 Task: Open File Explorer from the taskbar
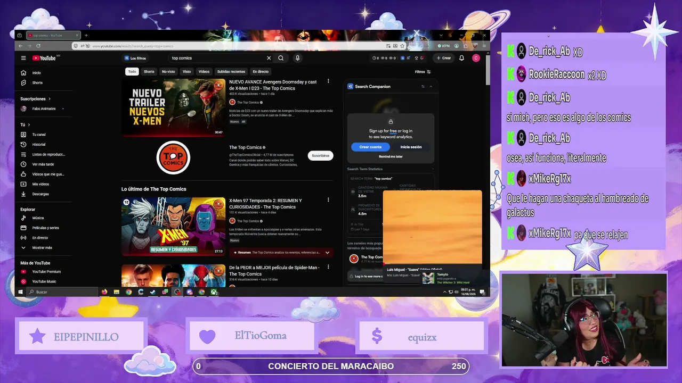coord(116,292)
